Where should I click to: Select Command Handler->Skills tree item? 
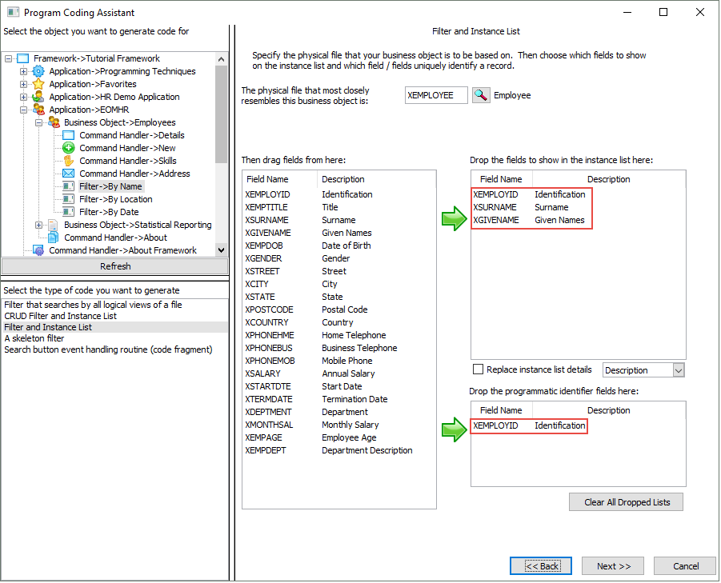tap(128, 161)
